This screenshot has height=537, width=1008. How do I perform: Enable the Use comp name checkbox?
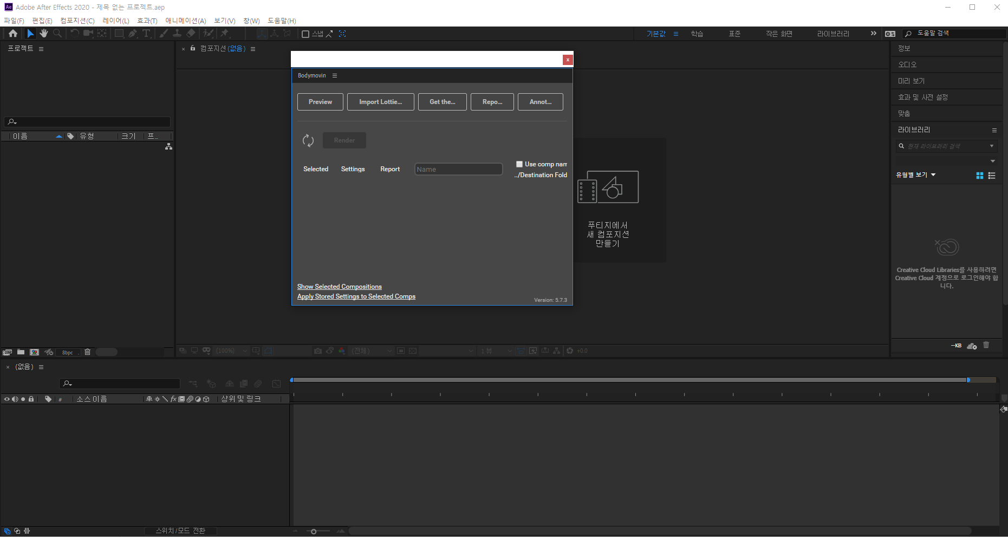click(519, 164)
